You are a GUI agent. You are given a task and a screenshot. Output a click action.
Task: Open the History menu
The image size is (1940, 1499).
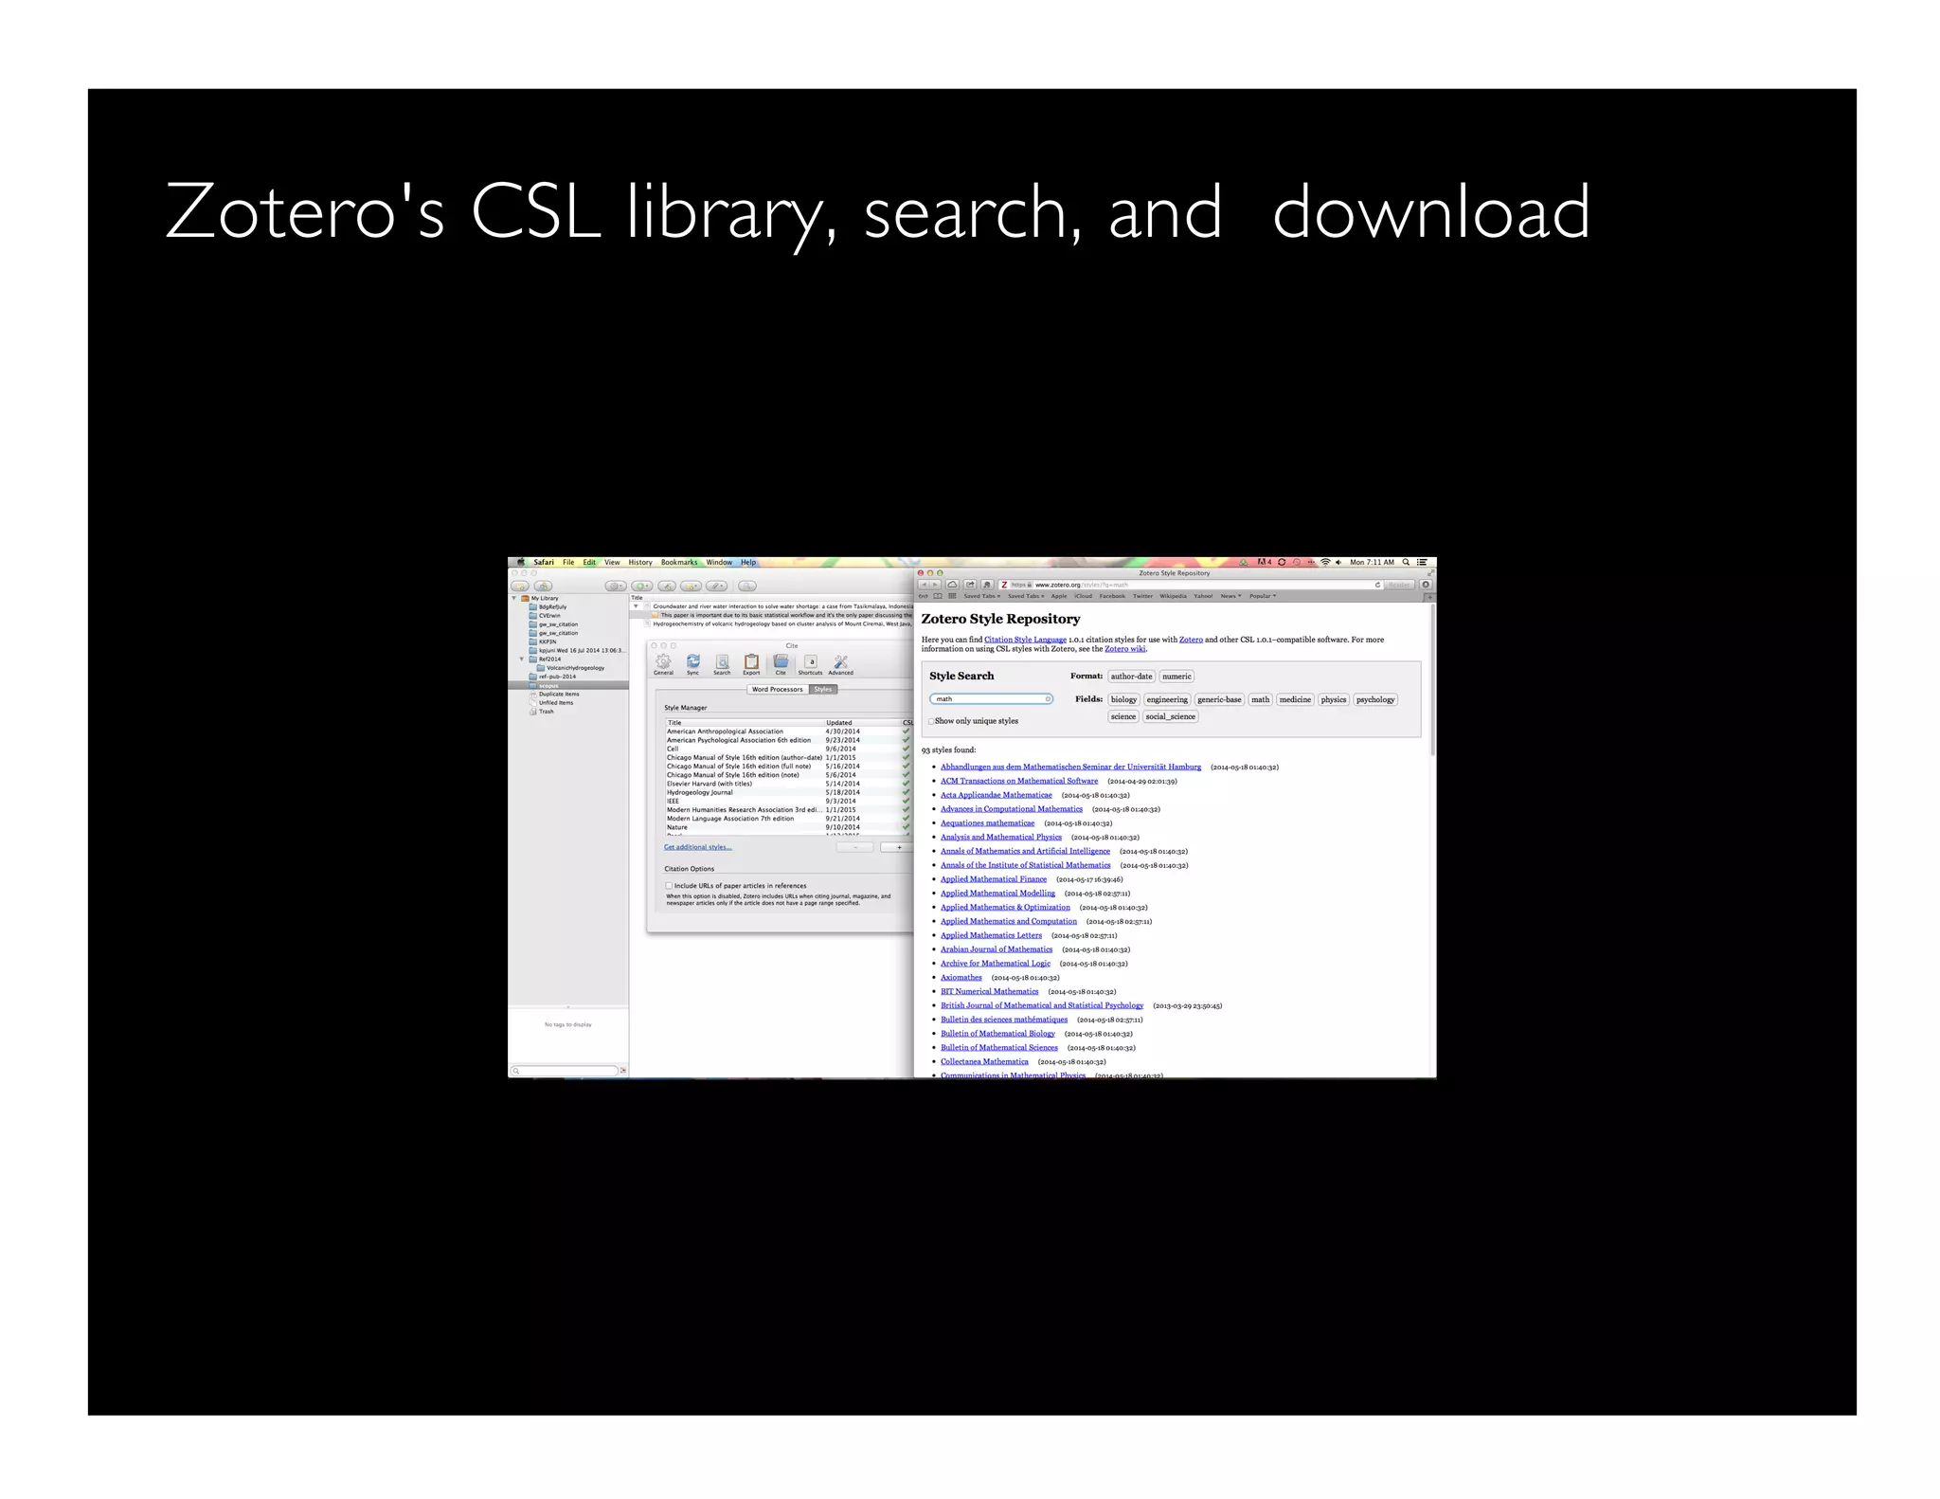click(x=640, y=562)
